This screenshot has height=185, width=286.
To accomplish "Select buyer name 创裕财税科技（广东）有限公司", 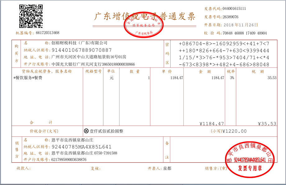I will [79, 43].
